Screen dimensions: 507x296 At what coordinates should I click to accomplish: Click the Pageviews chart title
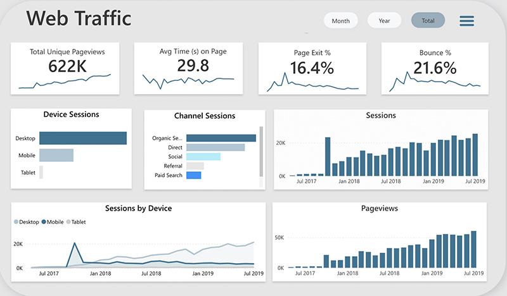pyautogui.click(x=380, y=208)
